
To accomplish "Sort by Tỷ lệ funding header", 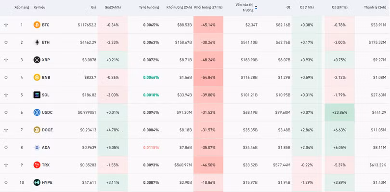I will point(149,7).
